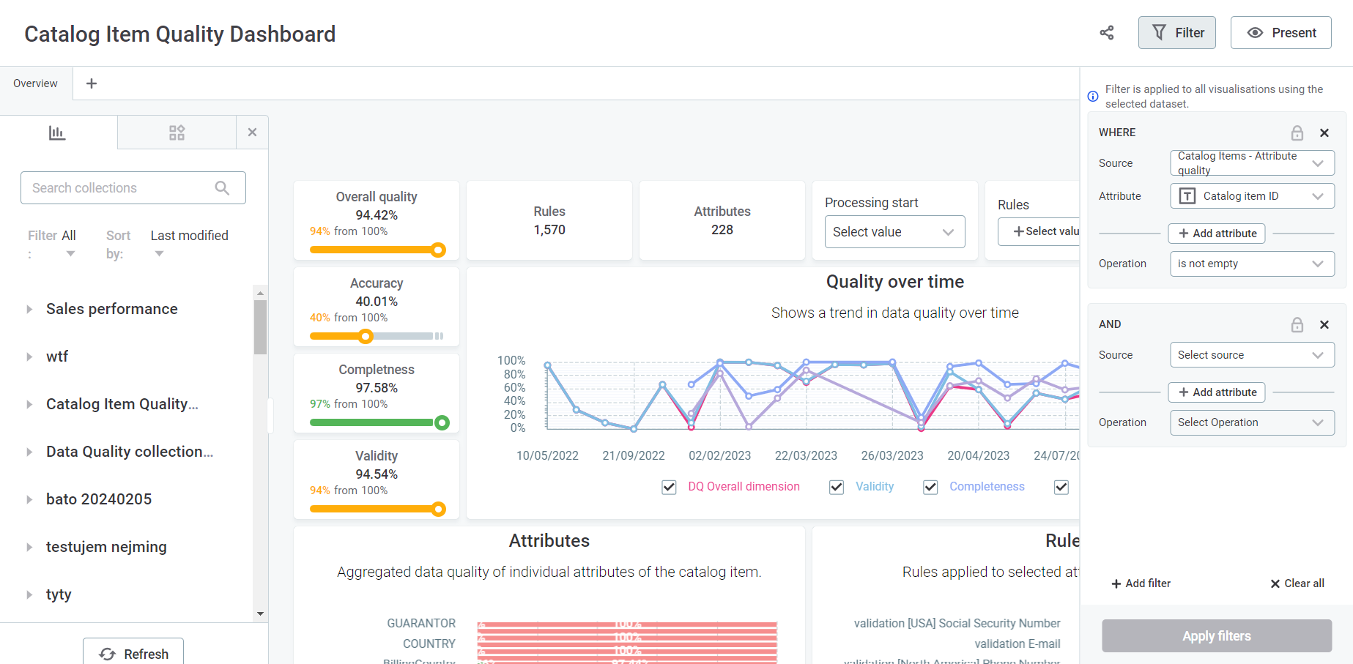The image size is (1353, 664).
Task: Open the Processing start Select value dropdown
Action: pyautogui.click(x=894, y=231)
